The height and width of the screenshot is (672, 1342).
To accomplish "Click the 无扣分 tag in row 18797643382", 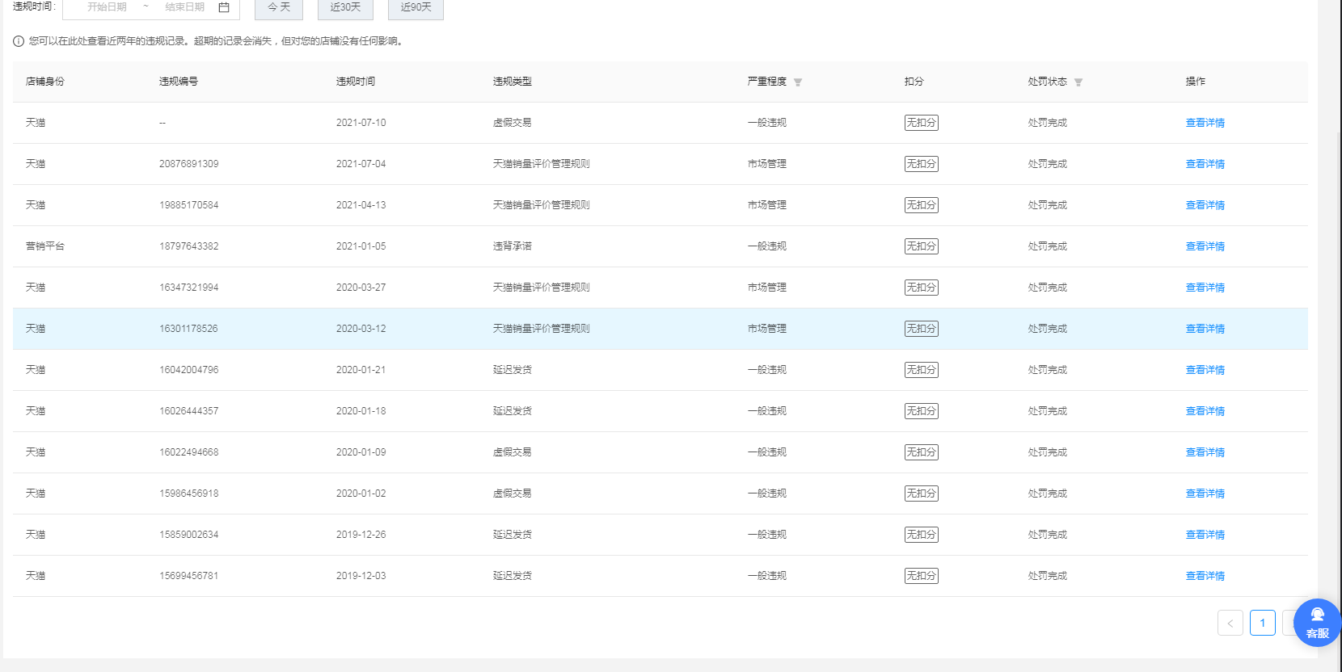I will 921,246.
